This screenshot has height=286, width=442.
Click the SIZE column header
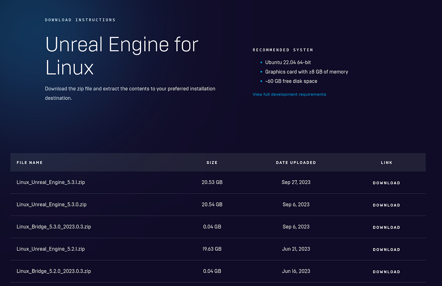pos(212,163)
